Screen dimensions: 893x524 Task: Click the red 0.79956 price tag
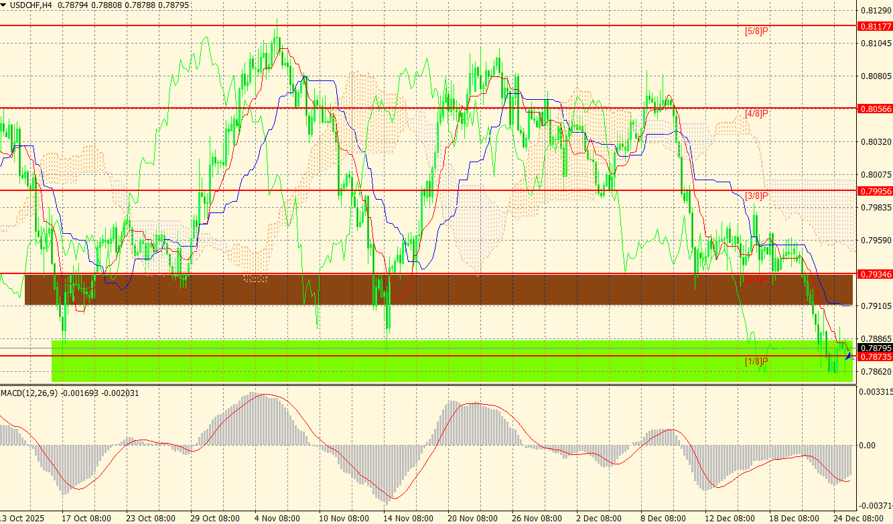[875, 191]
